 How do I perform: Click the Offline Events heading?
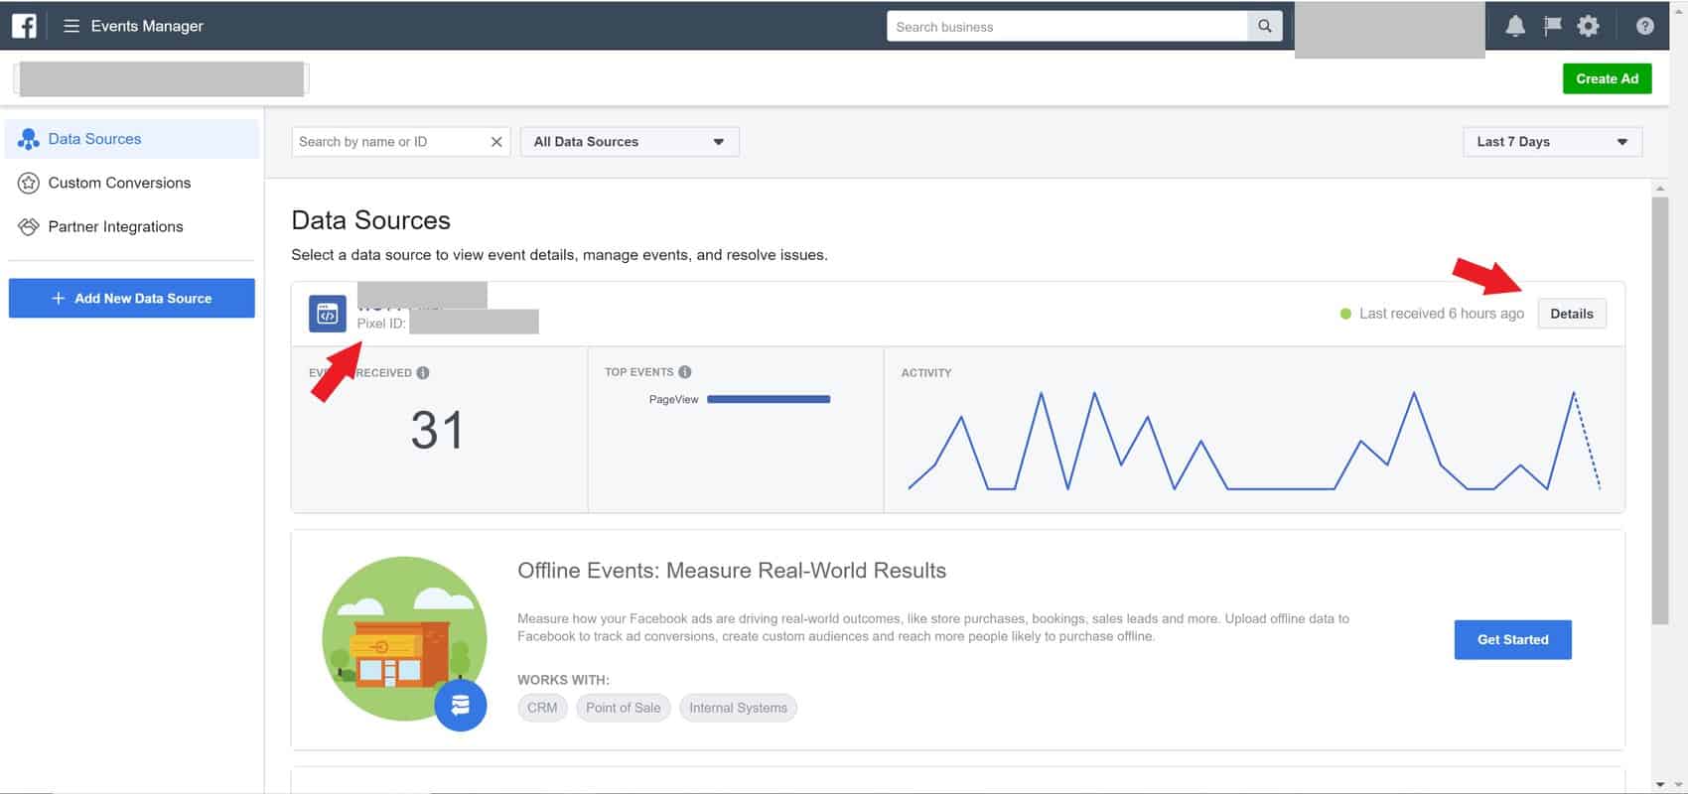tap(732, 571)
